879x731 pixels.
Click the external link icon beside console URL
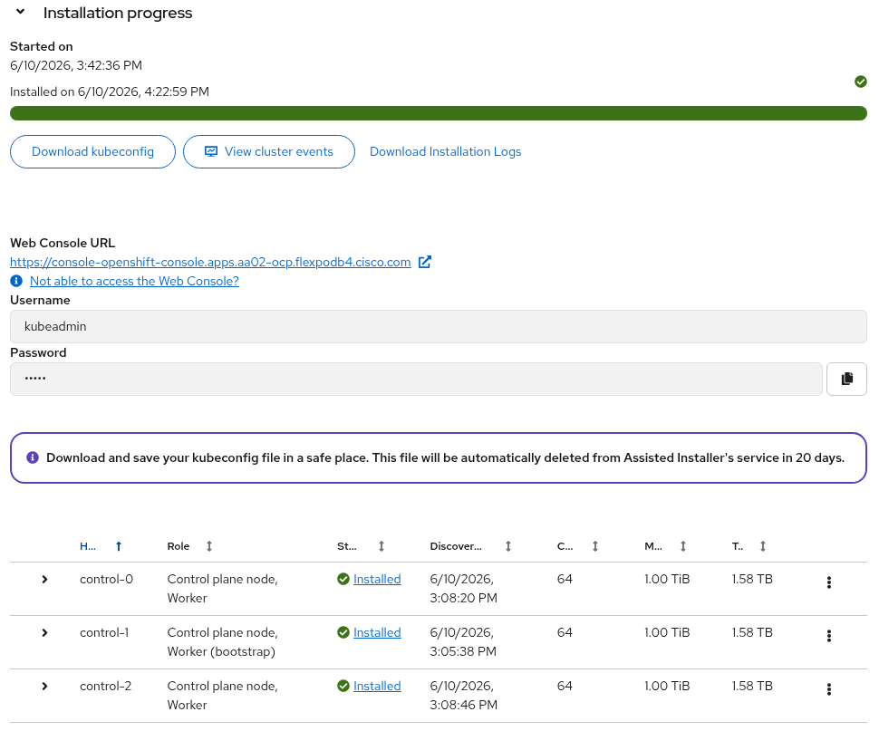(x=425, y=262)
